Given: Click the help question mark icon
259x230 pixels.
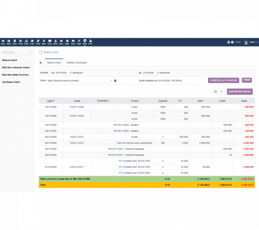Looking at the screenshot, I should (232, 42).
